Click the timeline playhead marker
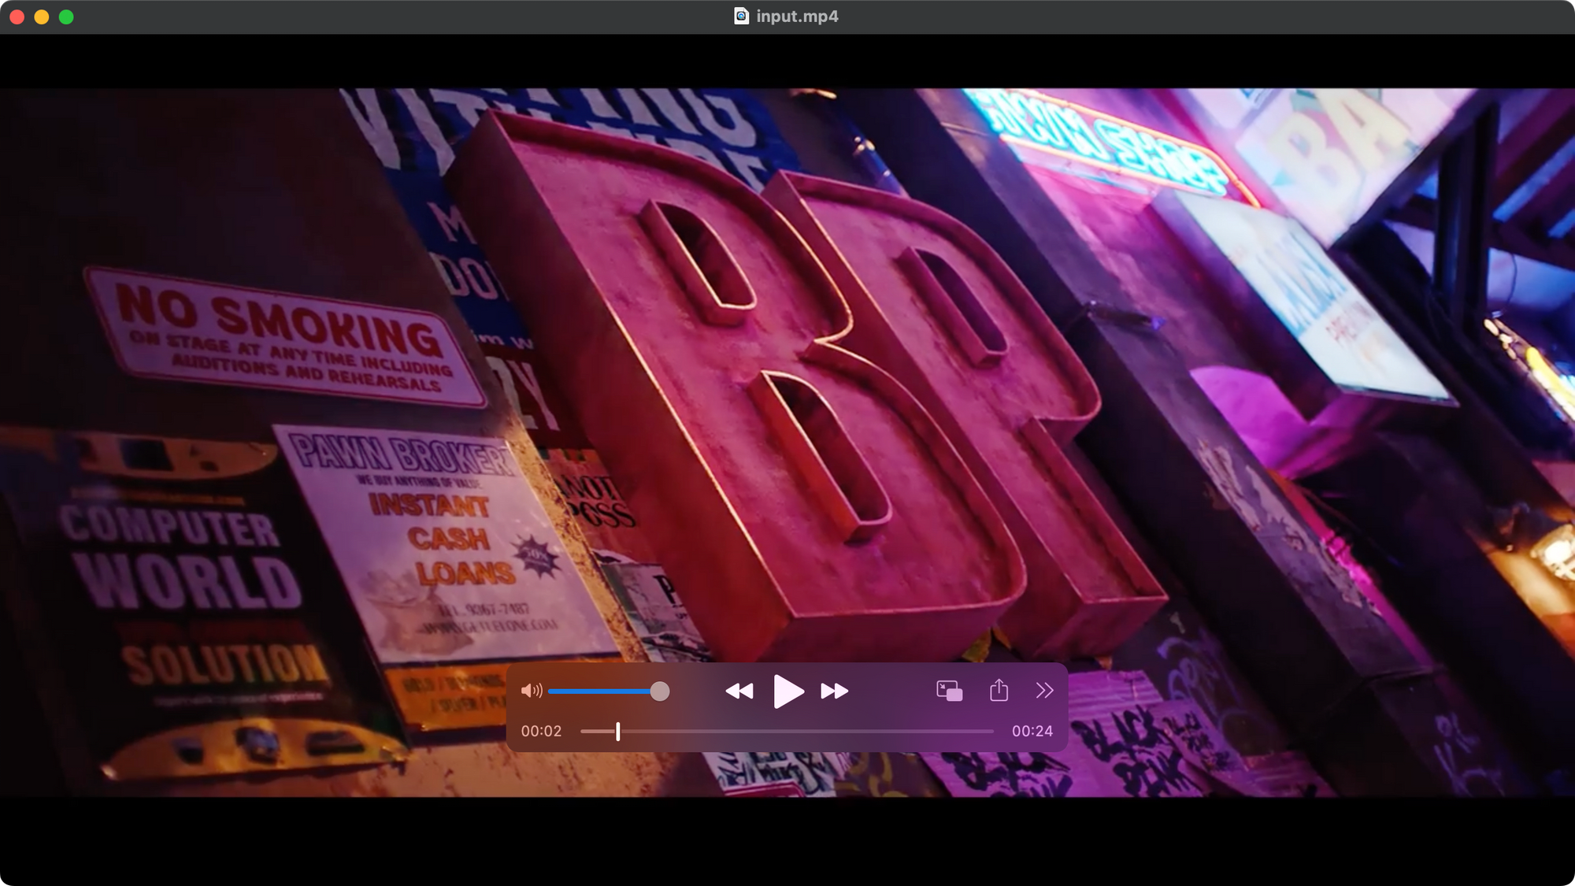 pyautogui.click(x=619, y=732)
